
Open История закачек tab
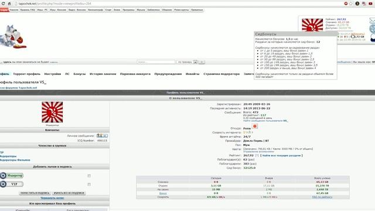pos(103,74)
